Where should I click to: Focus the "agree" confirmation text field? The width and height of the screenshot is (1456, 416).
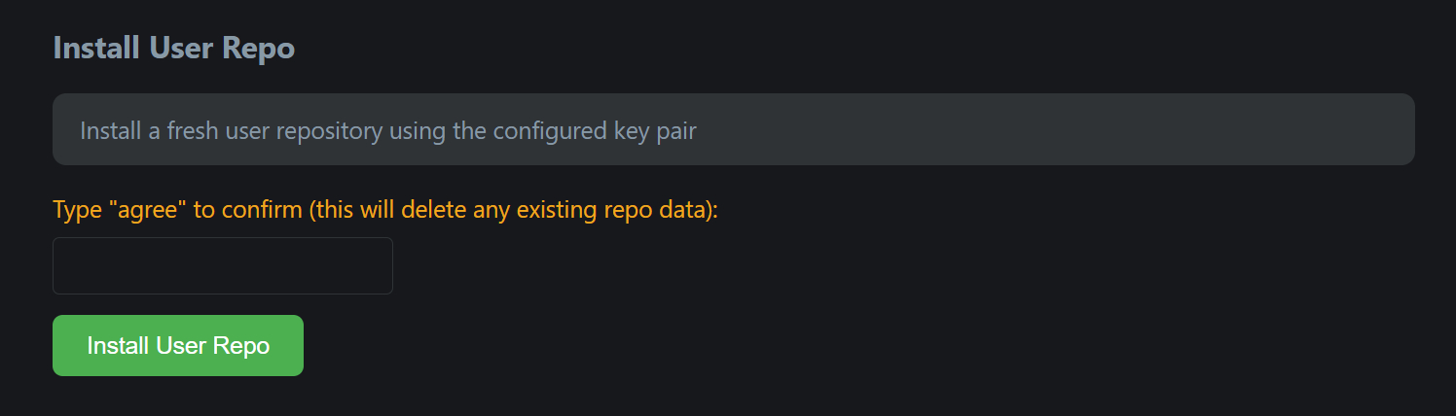(x=222, y=265)
